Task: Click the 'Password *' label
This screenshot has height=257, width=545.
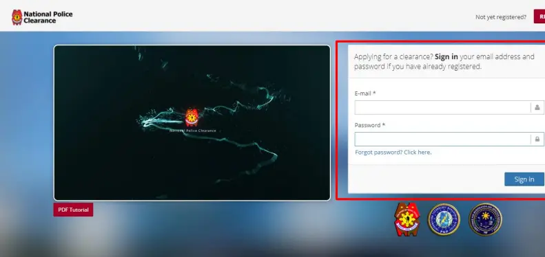Action: tap(370, 125)
